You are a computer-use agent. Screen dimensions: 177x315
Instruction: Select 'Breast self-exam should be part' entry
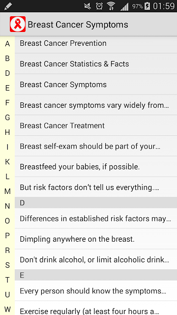96,146
